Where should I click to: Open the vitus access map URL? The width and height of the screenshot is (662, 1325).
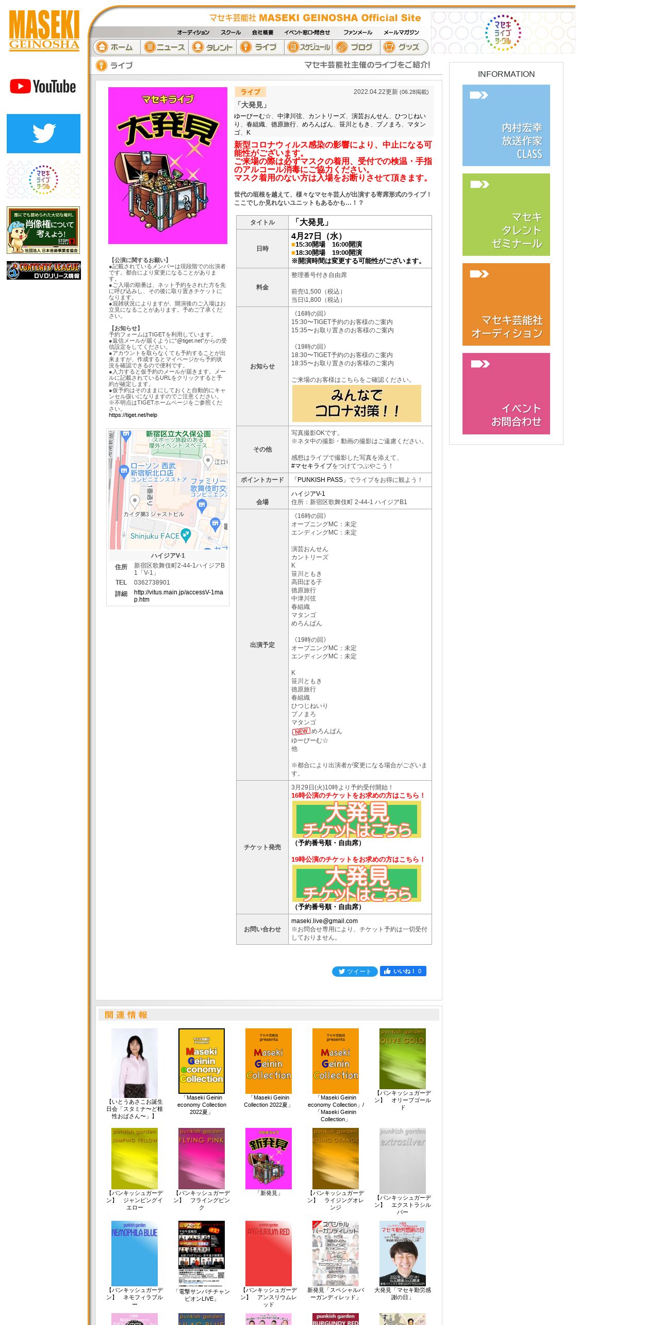click(178, 596)
